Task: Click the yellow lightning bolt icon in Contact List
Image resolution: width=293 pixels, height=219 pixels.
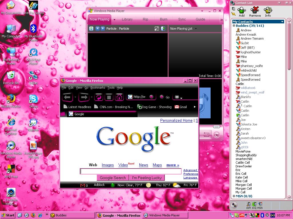Action: click(233, 14)
